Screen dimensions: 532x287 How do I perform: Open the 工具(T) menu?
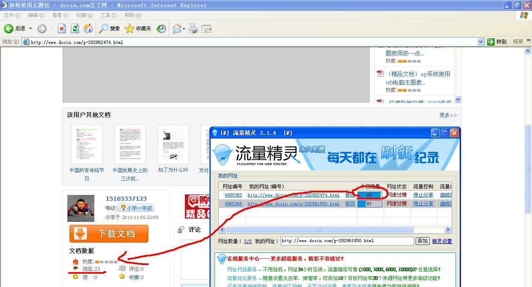pos(109,15)
